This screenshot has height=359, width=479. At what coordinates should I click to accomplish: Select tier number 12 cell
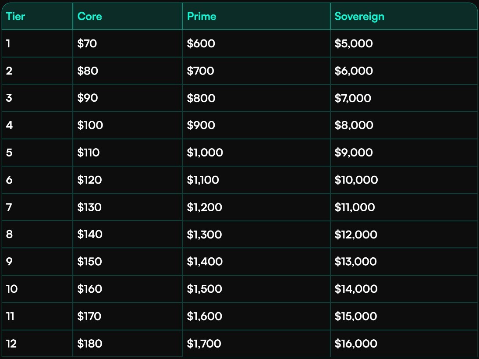point(11,344)
